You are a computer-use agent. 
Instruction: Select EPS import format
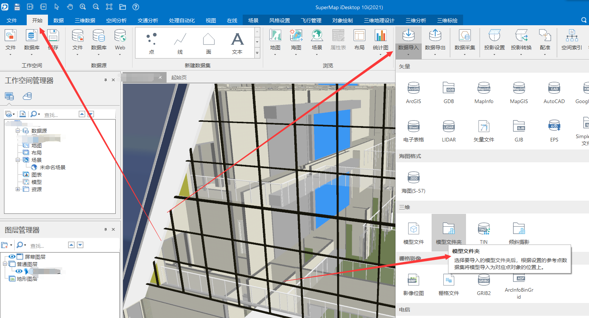[x=554, y=131]
